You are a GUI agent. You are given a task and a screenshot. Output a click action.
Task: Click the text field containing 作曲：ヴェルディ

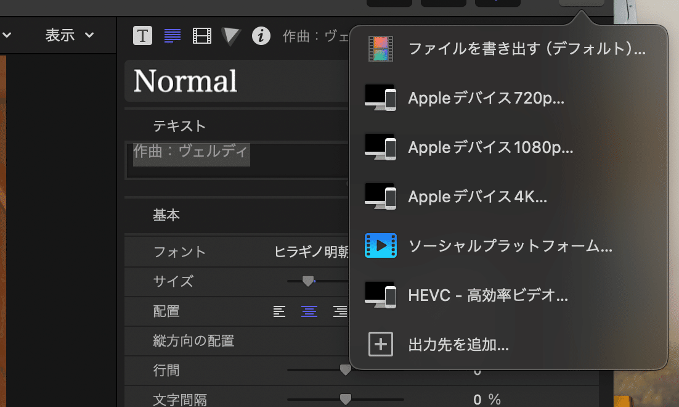[x=237, y=160]
